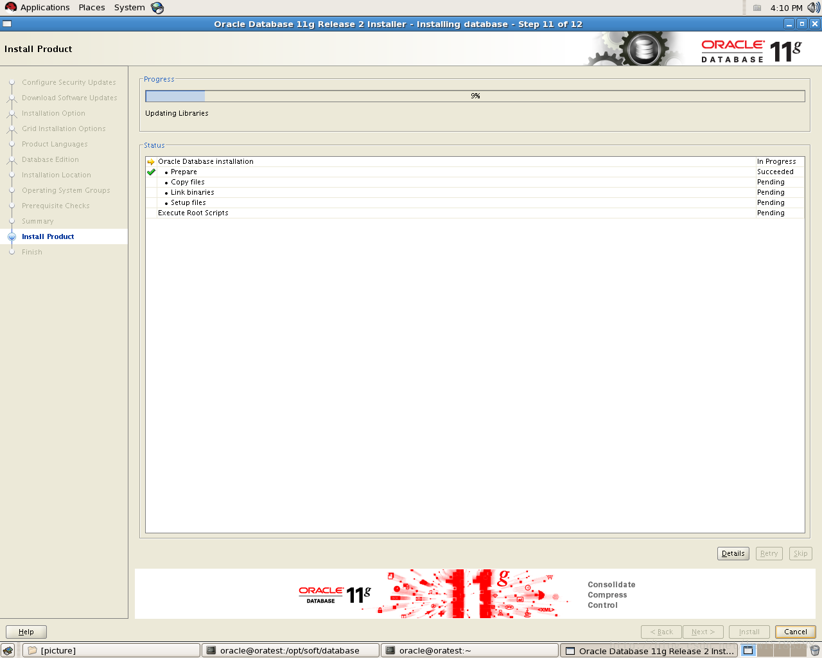The height and width of the screenshot is (658, 822).
Task: Click the Oracle 11g banner image
Action: [475, 594]
